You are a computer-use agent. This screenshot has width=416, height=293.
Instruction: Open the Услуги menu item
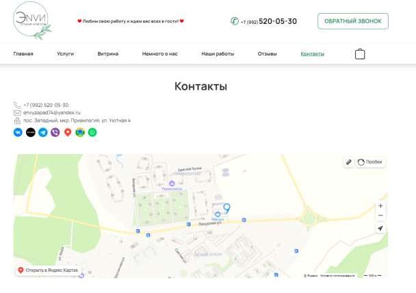tap(66, 53)
